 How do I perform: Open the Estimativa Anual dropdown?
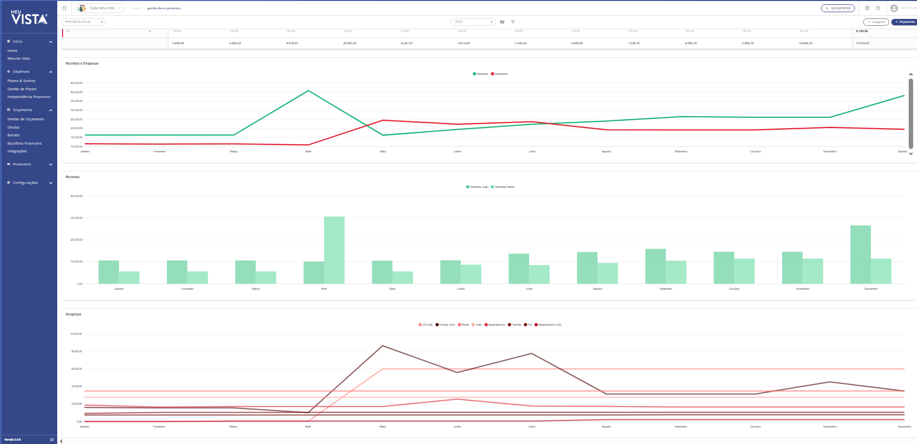(83, 22)
